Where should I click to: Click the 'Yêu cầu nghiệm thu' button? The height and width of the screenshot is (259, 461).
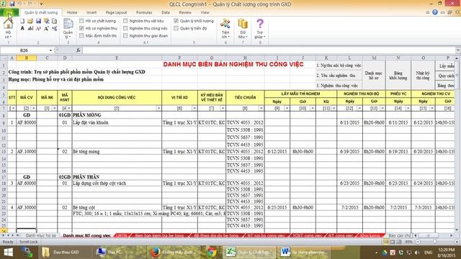point(339,76)
